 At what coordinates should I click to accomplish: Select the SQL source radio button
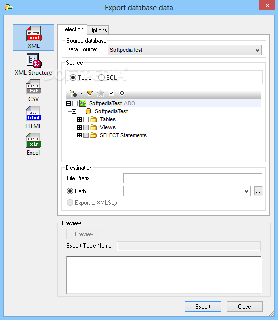coord(101,78)
